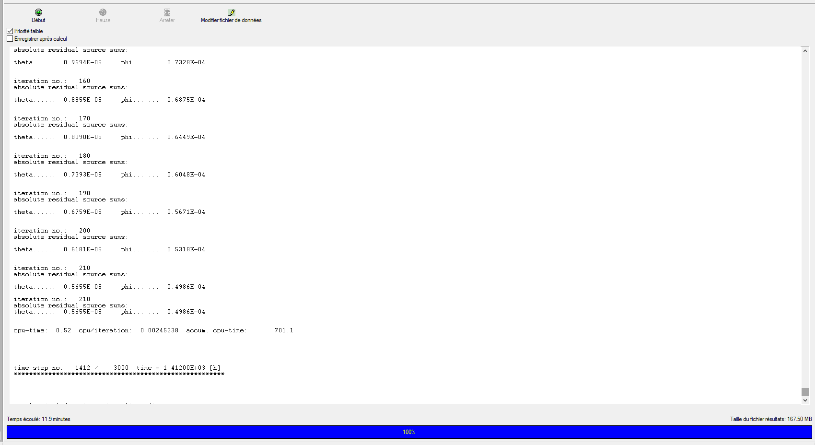This screenshot has width=815, height=445.
Task: Click the Pause button label
Action: pos(103,20)
